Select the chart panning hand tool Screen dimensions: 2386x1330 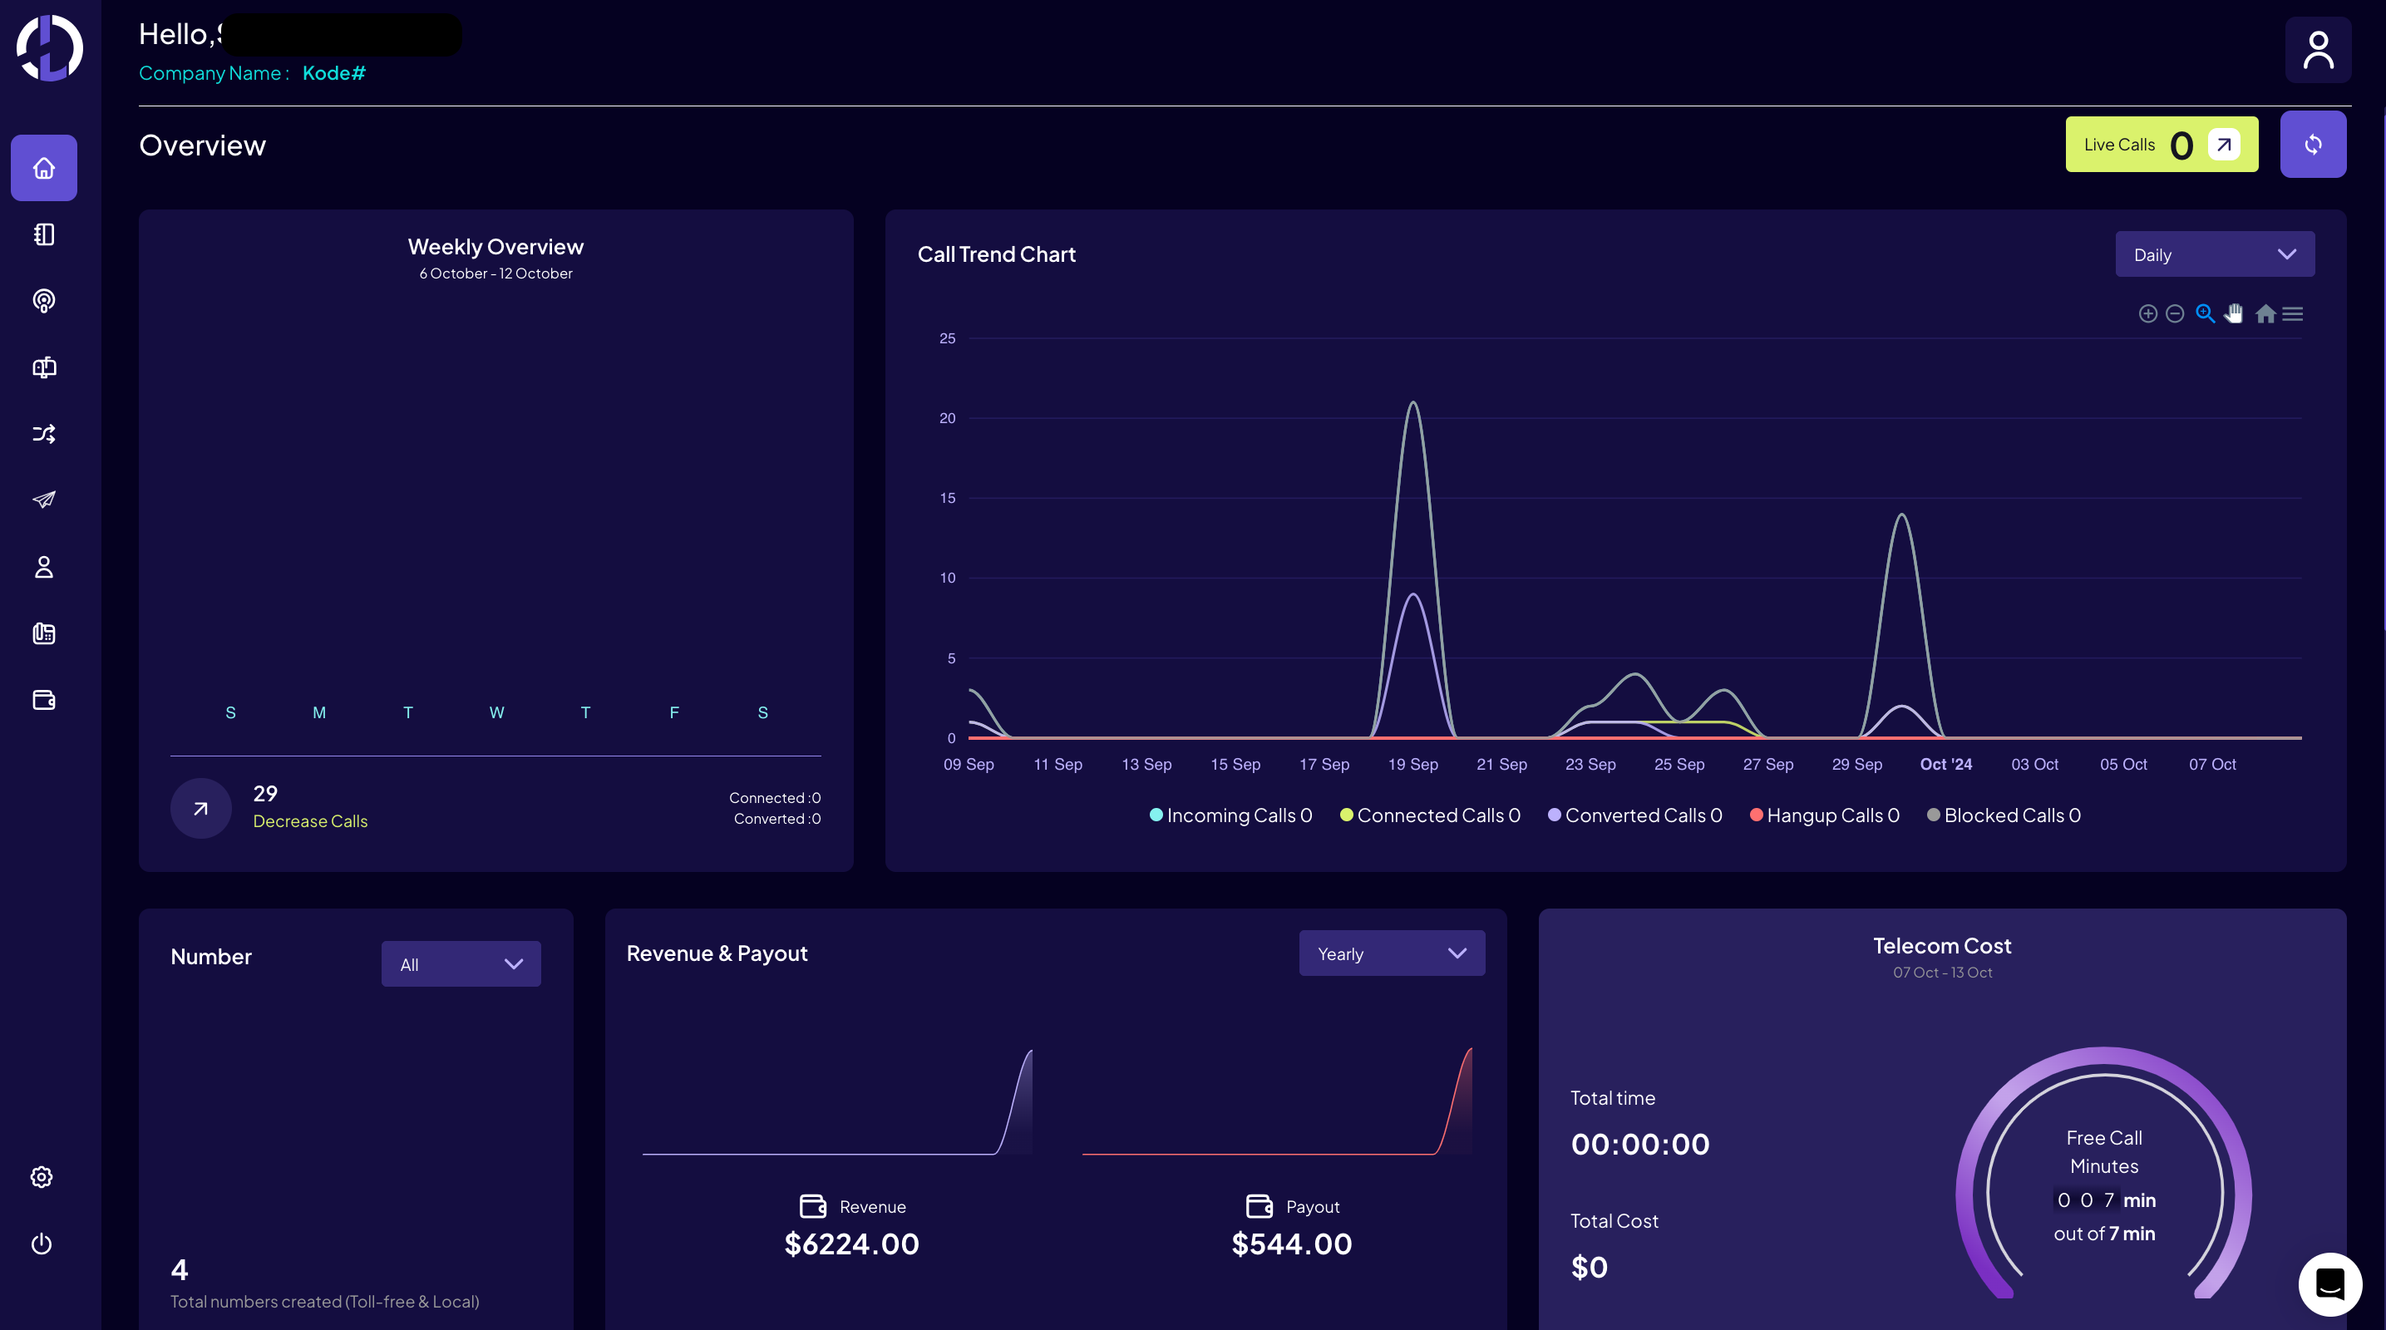(2234, 314)
